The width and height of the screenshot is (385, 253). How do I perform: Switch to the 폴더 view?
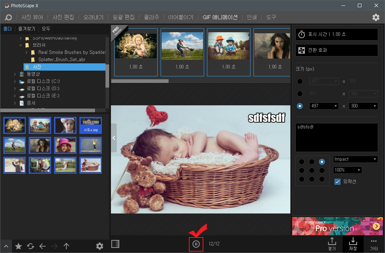coord(8,29)
